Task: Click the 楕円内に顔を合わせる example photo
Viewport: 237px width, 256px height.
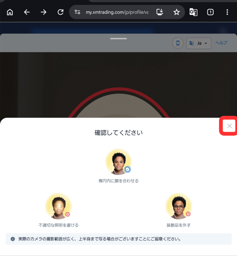Action: (x=118, y=162)
